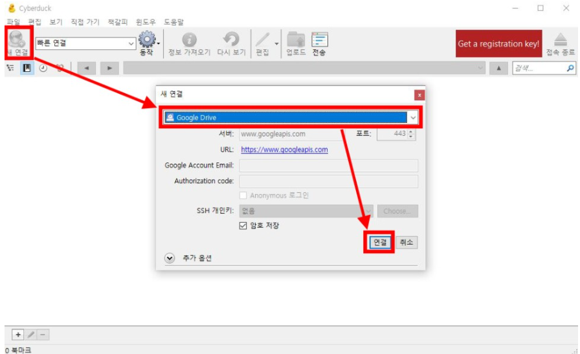Open the 윈도우 menu
Screen dimensions: 580x354
coord(146,22)
